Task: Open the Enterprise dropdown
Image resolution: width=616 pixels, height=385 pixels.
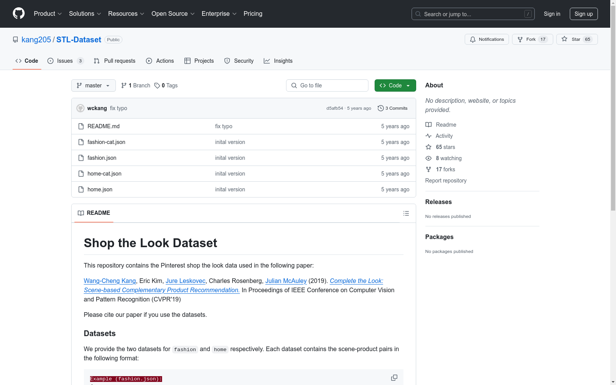Action: [219, 14]
